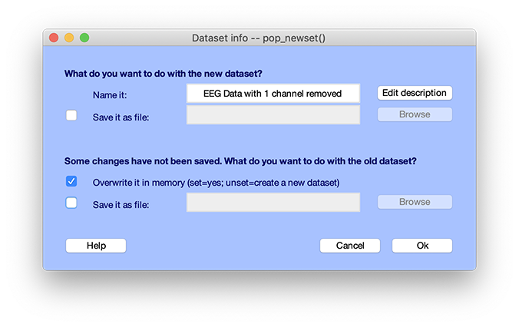This screenshot has width=519, height=327.
Task: Click into the dataset name text field
Action: click(273, 94)
